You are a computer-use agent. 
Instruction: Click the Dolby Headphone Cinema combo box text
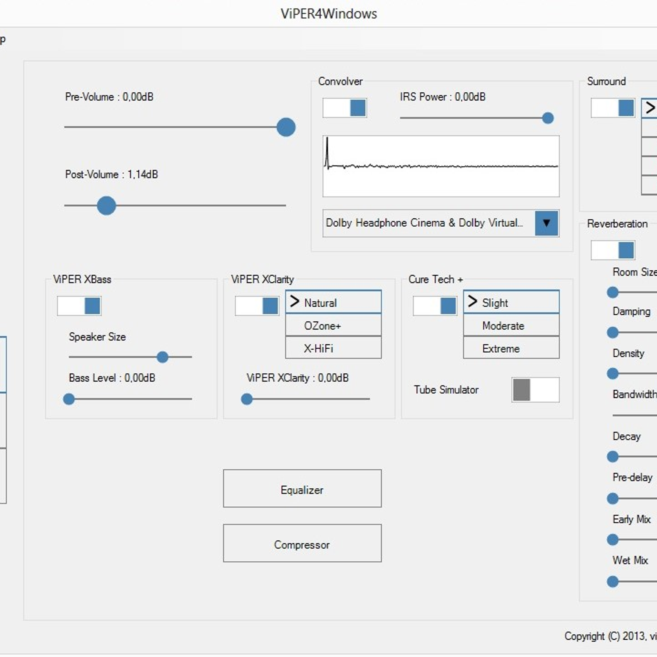[x=424, y=223]
